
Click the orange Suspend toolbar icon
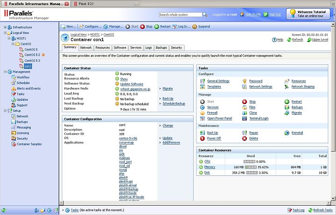195,27
